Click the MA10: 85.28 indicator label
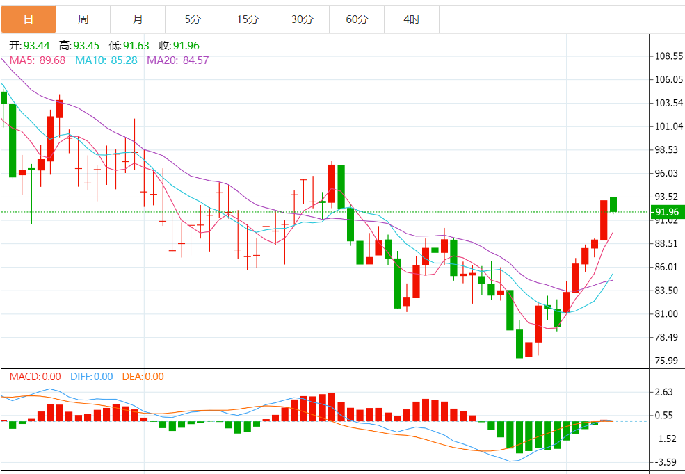The image size is (685, 474). tap(106, 60)
